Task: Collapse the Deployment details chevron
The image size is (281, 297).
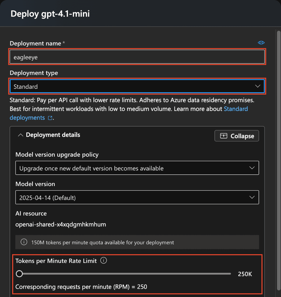Action: coord(20,135)
